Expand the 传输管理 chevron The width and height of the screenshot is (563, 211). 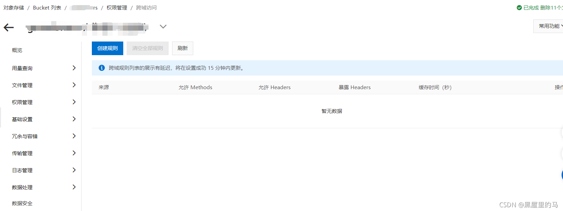[74, 153]
